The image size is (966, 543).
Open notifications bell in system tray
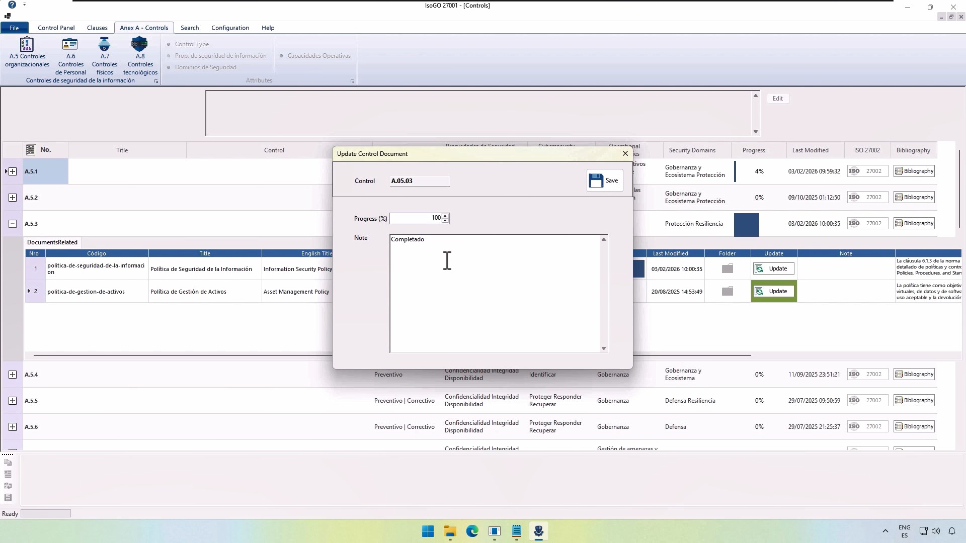click(952, 531)
